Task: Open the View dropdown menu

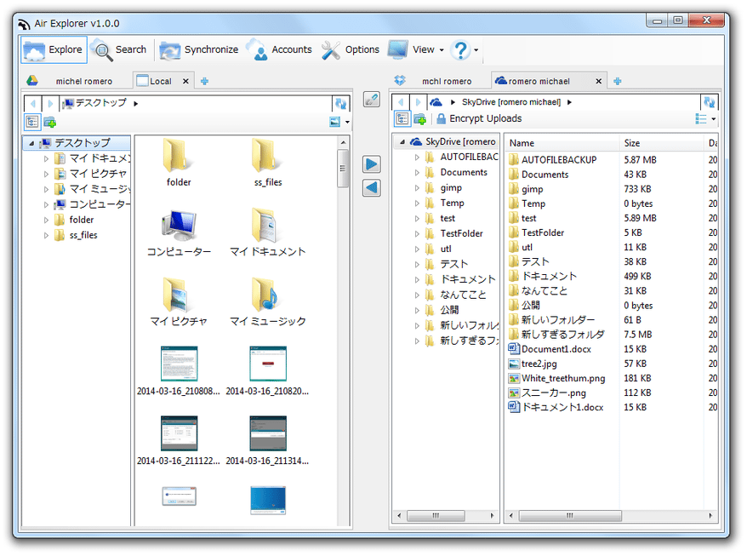Action: pos(416,49)
